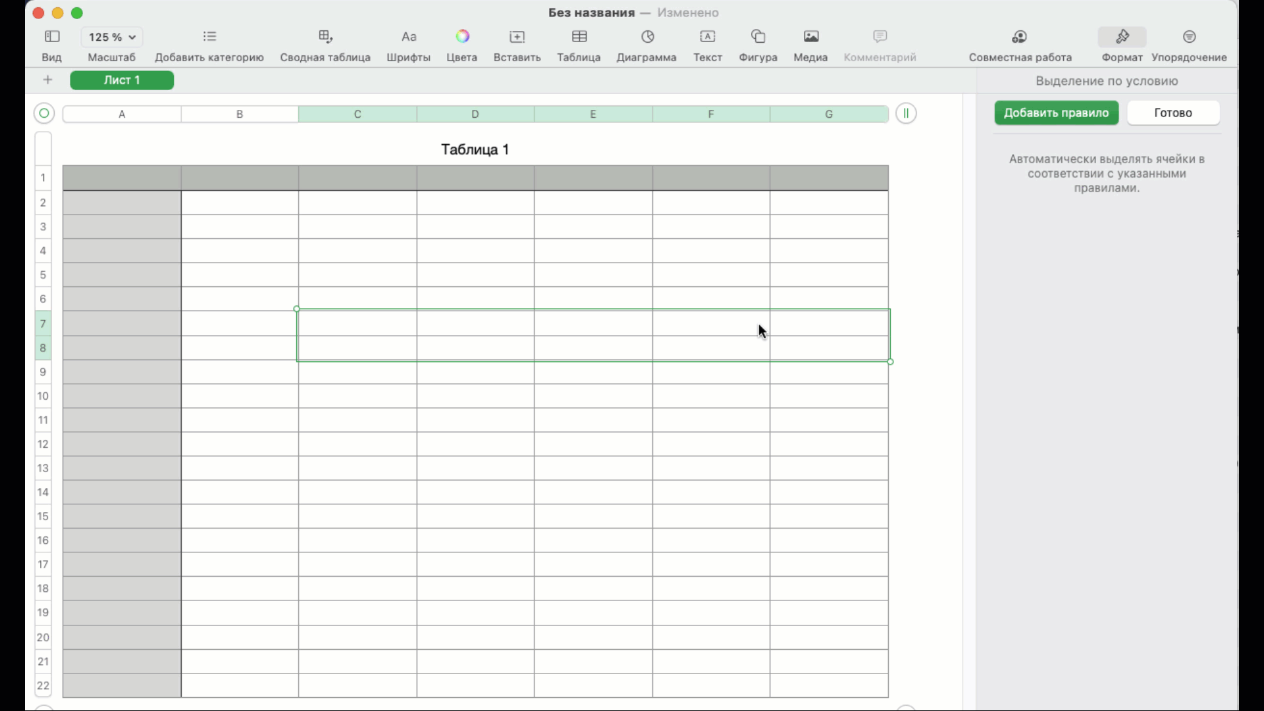Insert a Диаграмма chart
The width and height of the screenshot is (1264, 711).
(x=647, y=37)
